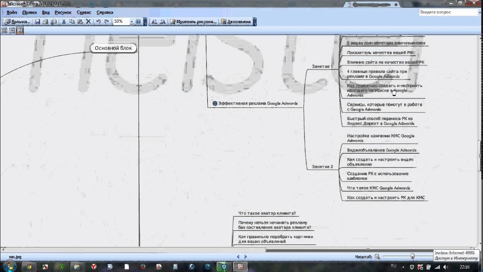The width and height of the screenshot is (483, 272).
Task: Open Firefox from the taskbar
Action: [x=142, y=267]
